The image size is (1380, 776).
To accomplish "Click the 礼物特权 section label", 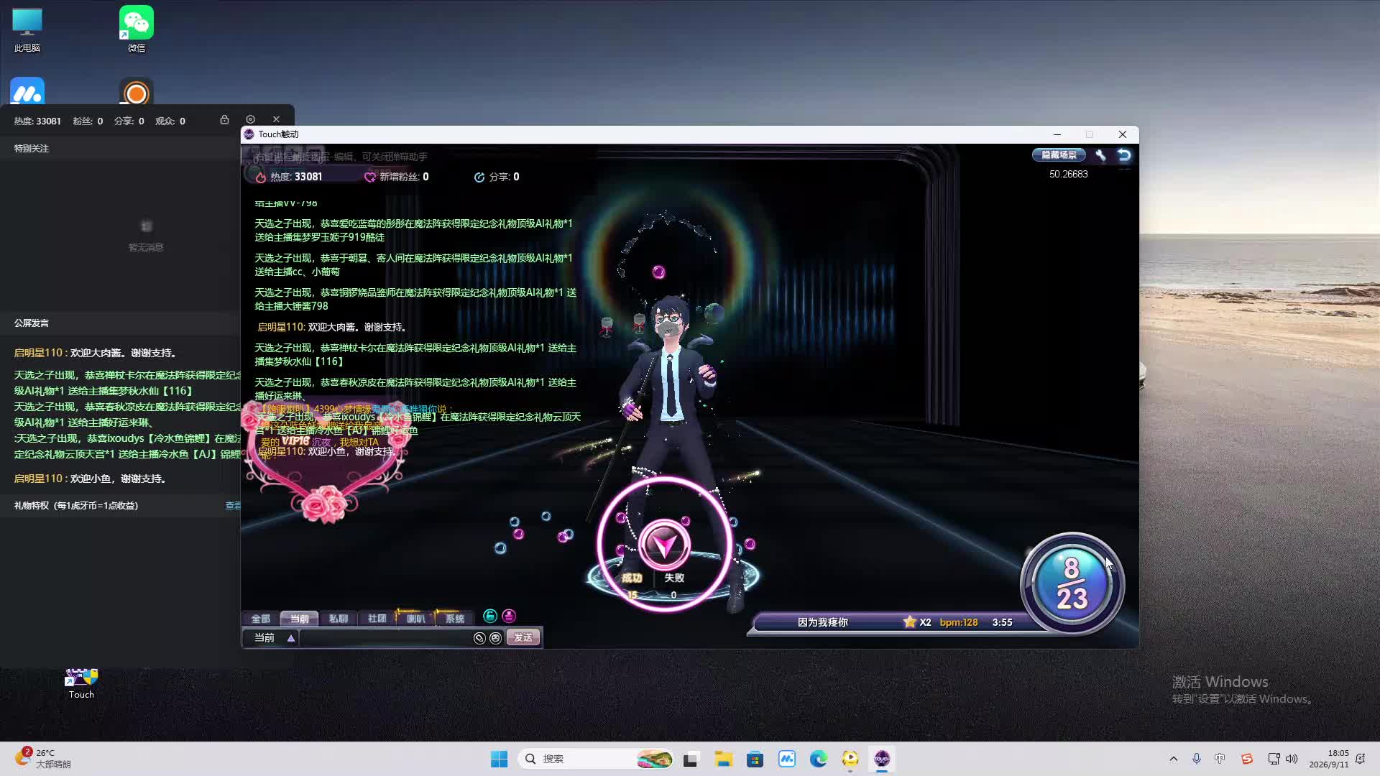I will tap(76, 506).
